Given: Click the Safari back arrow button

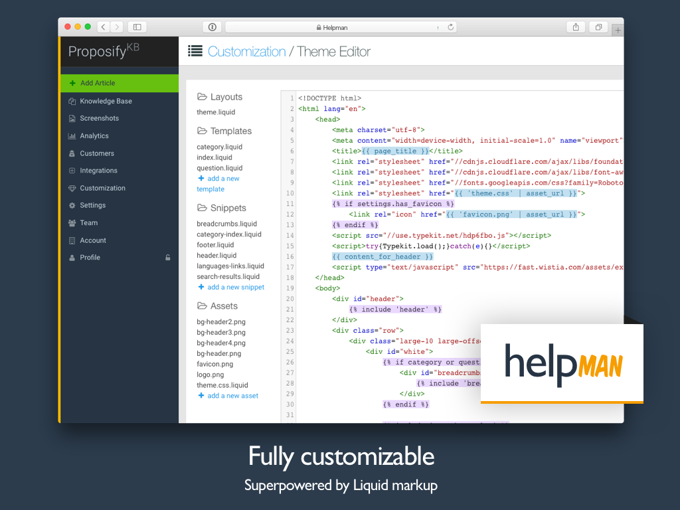Looking at the screenshot, I should click(103, 27).
